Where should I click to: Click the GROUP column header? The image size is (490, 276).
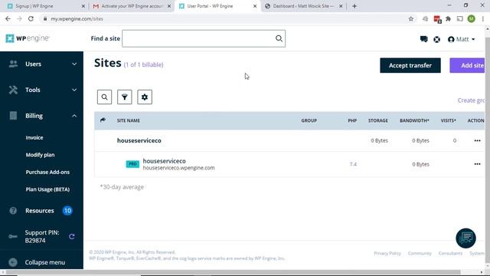(x=309, y=120)
